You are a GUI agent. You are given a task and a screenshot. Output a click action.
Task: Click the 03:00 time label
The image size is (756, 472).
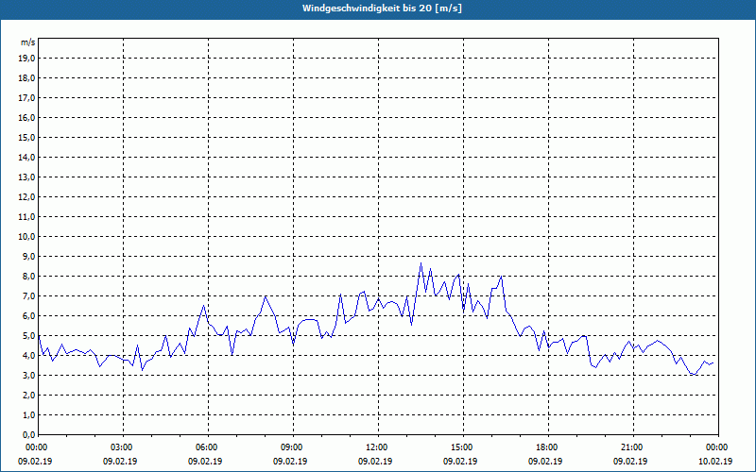click(124, 447)
